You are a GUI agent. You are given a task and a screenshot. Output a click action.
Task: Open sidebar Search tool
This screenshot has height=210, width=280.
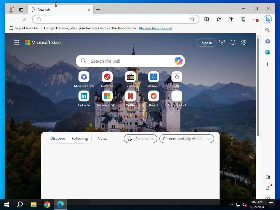[267, 30]
